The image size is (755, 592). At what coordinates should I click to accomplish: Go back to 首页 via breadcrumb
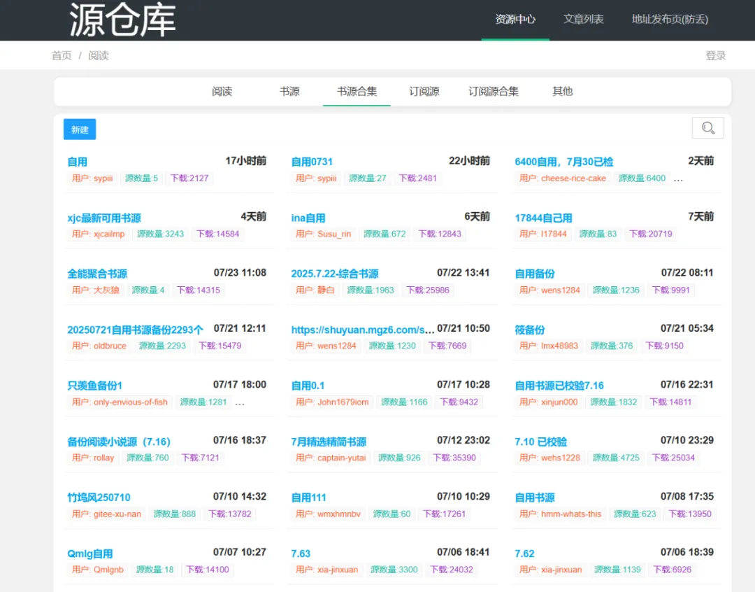tap(62, 55)
